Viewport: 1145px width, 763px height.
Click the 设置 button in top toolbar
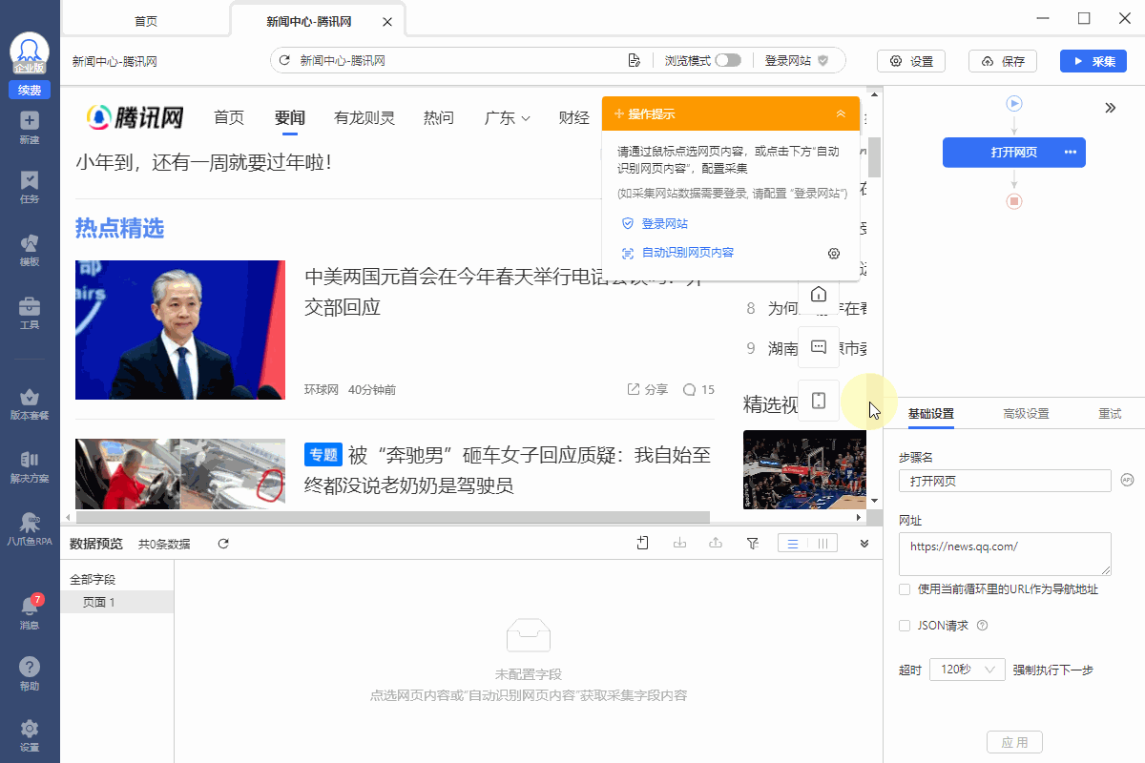coord(911,61)
